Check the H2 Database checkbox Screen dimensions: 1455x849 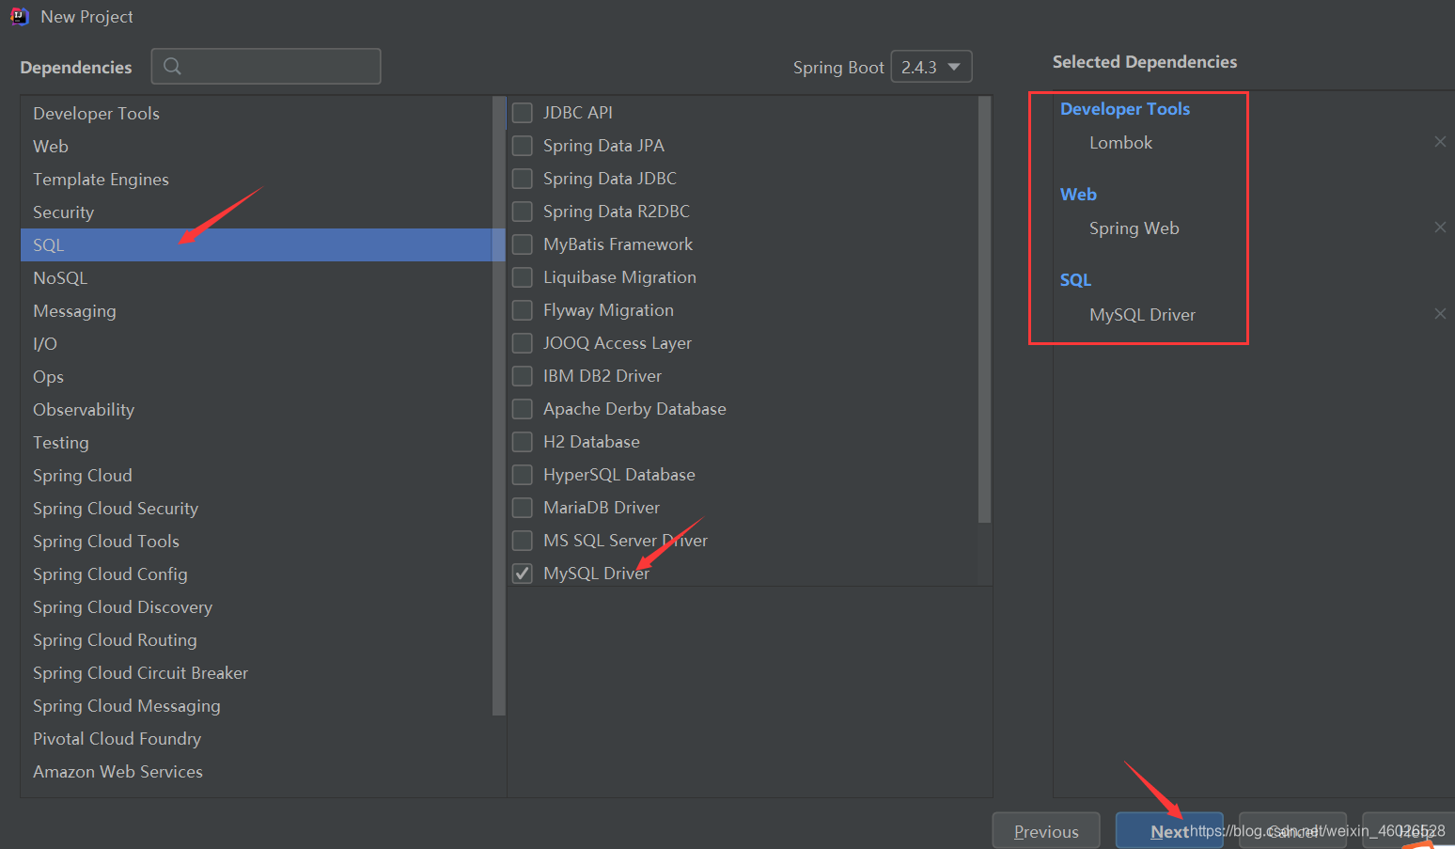(x=523, y=442)
